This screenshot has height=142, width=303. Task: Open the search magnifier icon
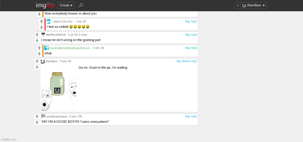(x=81, y=5)
